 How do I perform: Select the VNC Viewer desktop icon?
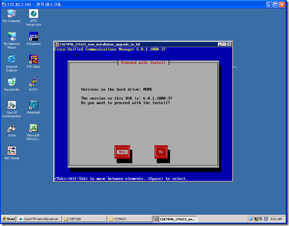(x=12, y=153)
